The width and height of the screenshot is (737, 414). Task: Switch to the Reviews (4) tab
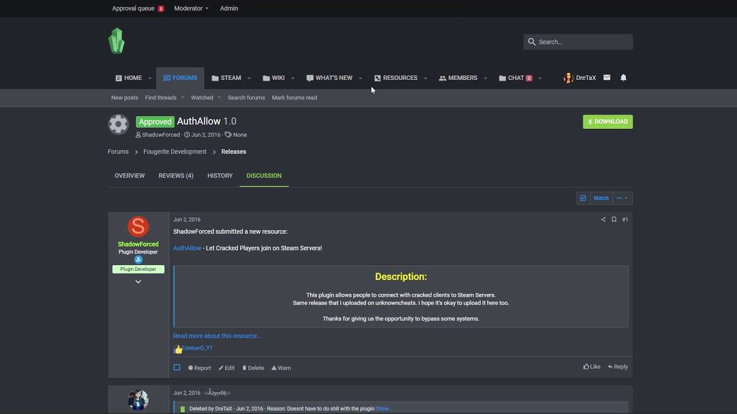[176, 176]
